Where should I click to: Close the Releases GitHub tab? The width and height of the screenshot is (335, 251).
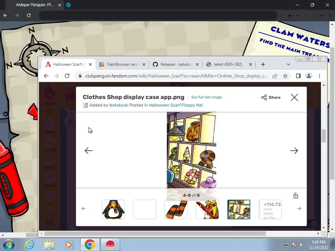click(x=197, y=64)
